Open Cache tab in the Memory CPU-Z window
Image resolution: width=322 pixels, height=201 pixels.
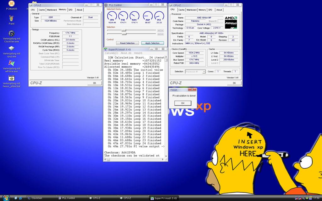coord(42,10)
